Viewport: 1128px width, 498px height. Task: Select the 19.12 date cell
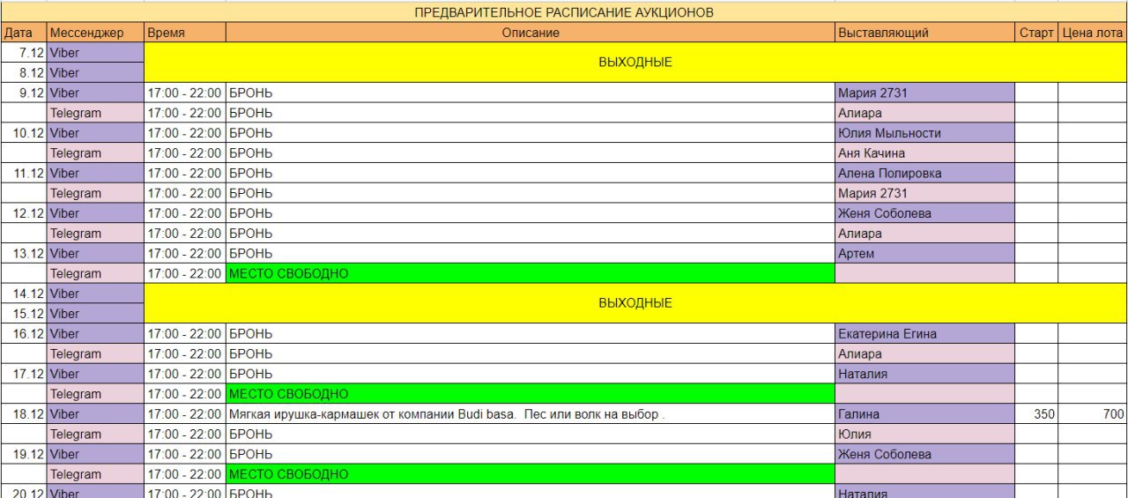[x=24, y=455]
